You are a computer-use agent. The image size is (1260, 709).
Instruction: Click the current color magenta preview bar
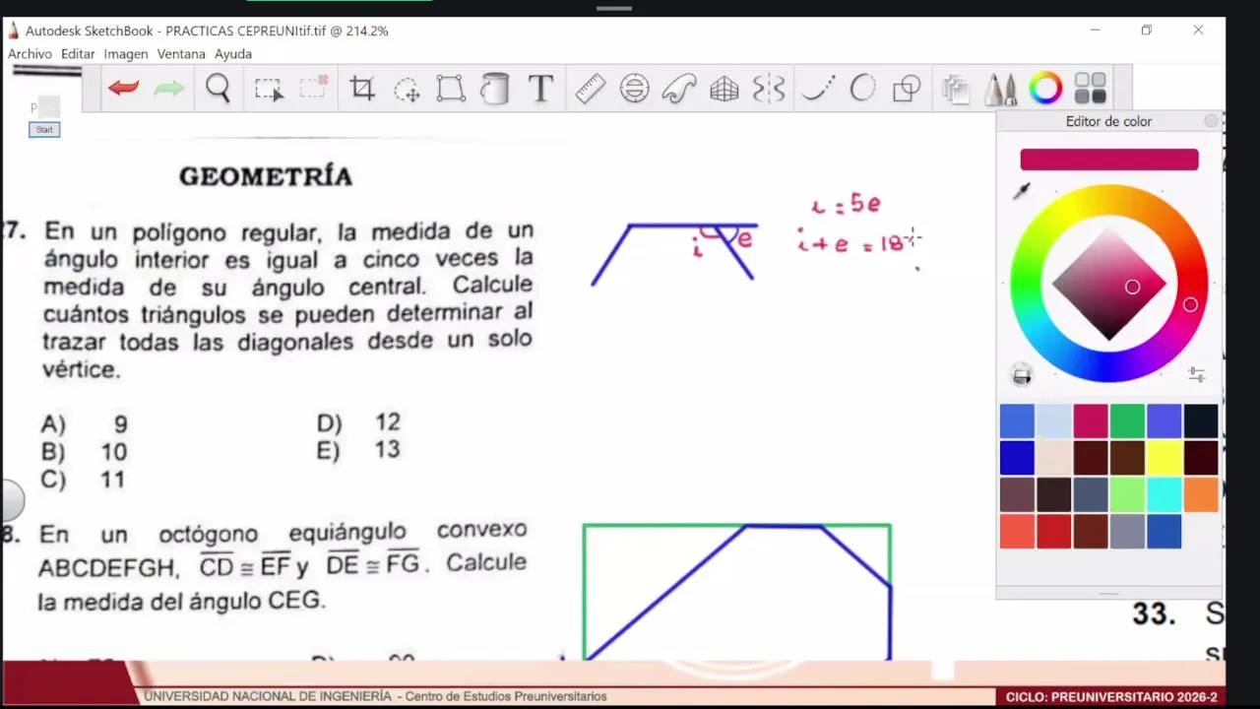pyautogui.click(x=1109, y=160)
